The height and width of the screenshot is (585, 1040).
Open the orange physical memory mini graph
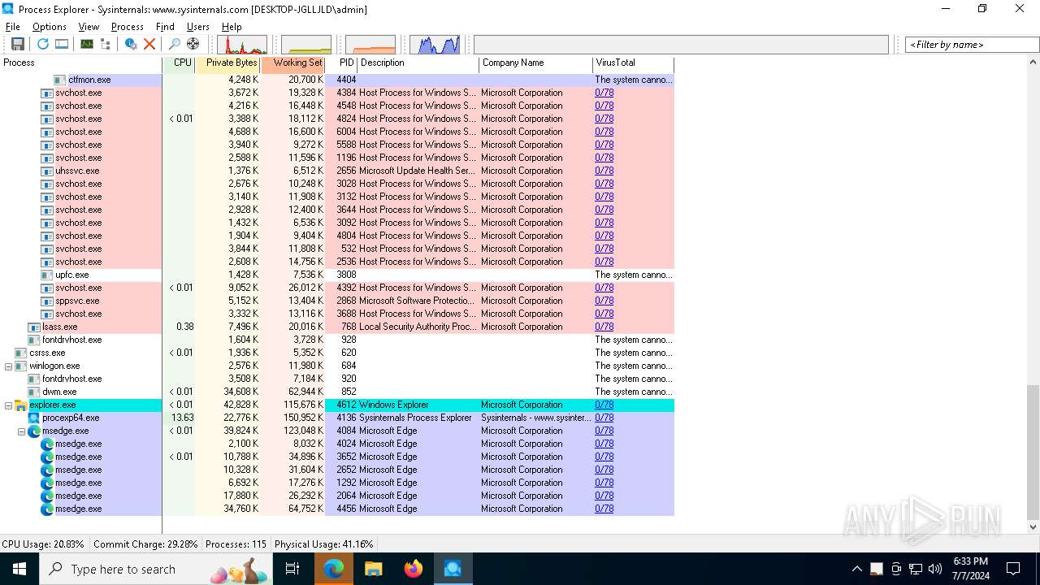[x=370, y=45]
